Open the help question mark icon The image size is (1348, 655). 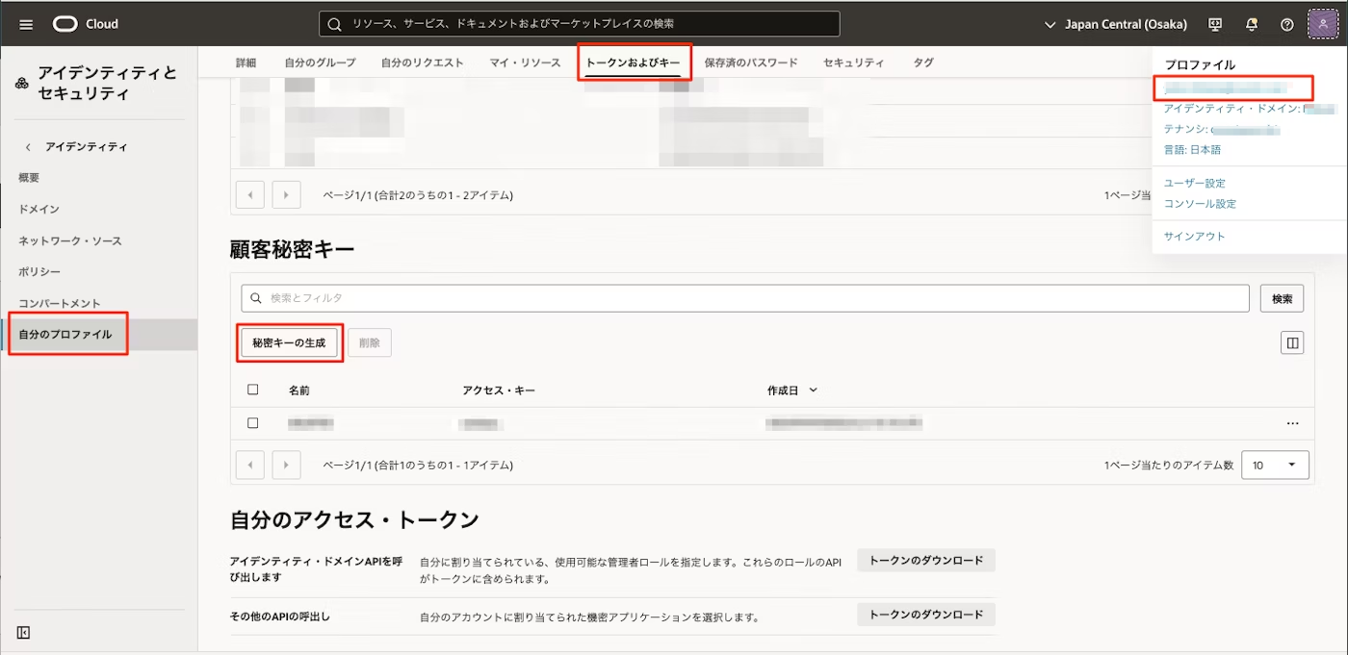tap(1287, 24)
